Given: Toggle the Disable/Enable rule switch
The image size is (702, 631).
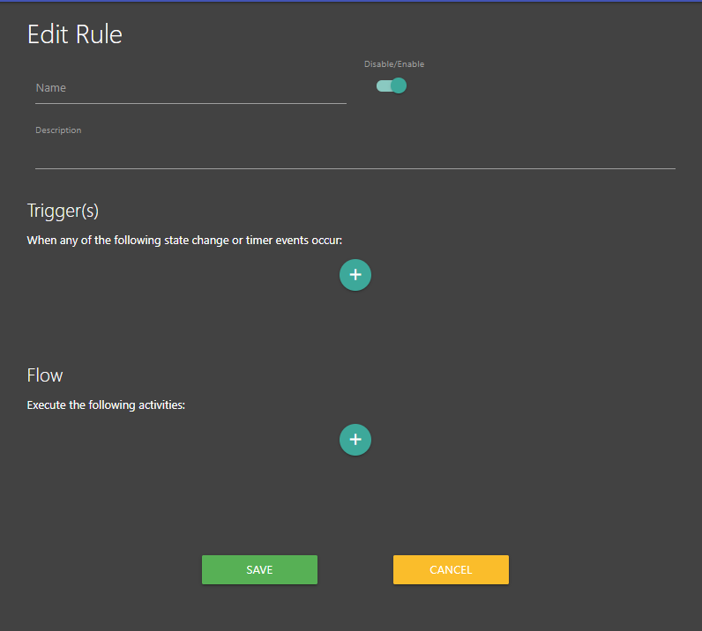Looking at the screenshot, I should pyautogui.click(x=392, y=85).
